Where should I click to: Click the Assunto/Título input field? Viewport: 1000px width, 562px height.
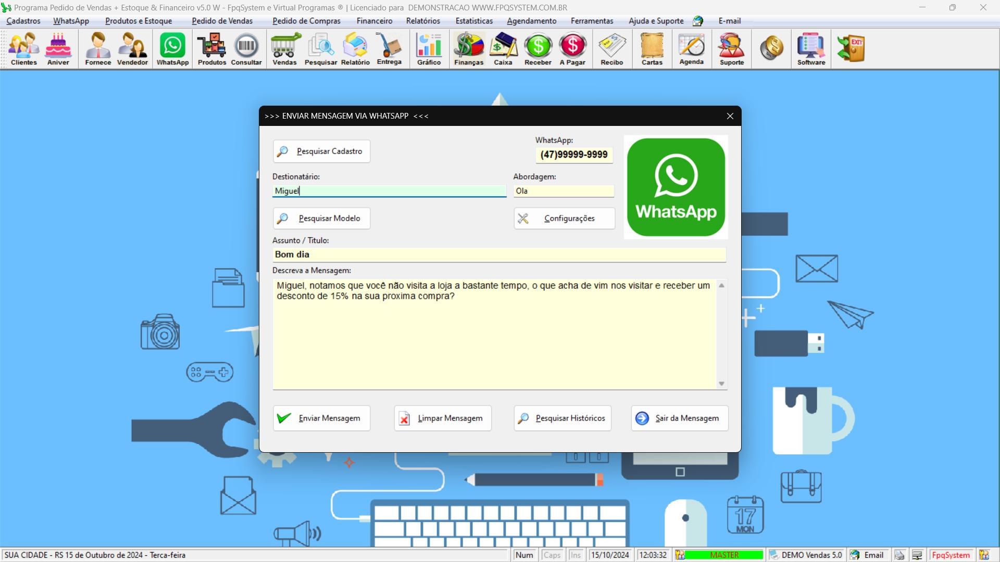coord(500,254)
